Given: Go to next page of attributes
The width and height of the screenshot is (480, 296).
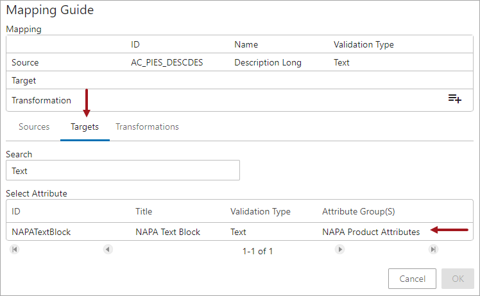Looking at the screenshot, I should point(340,249).
